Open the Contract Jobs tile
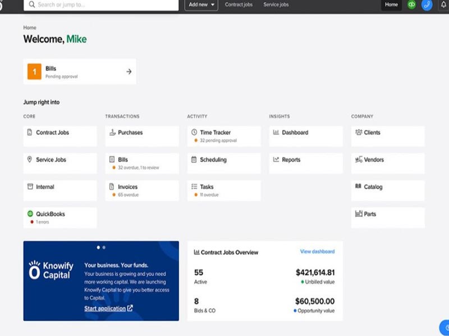Viewport: 449px width, 336px height. [60, 136]
